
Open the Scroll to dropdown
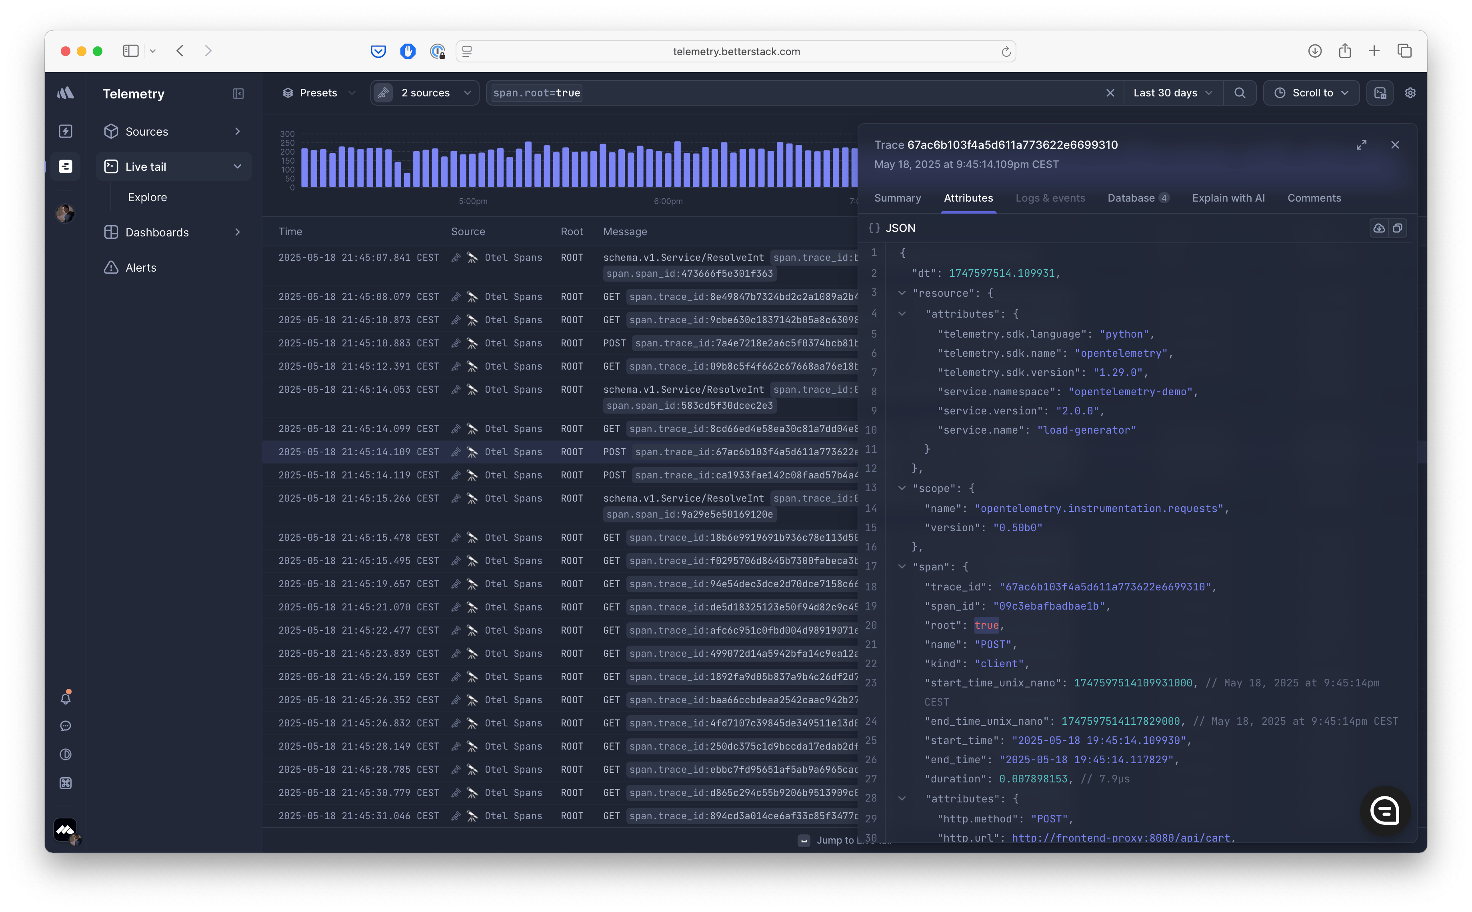click(1310, 93)
